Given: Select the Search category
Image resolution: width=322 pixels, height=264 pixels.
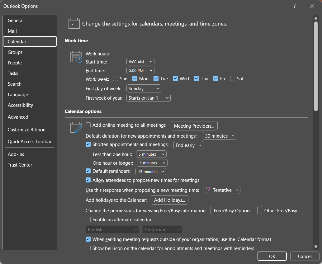Looking at the screenshot, I should [30, 84].
